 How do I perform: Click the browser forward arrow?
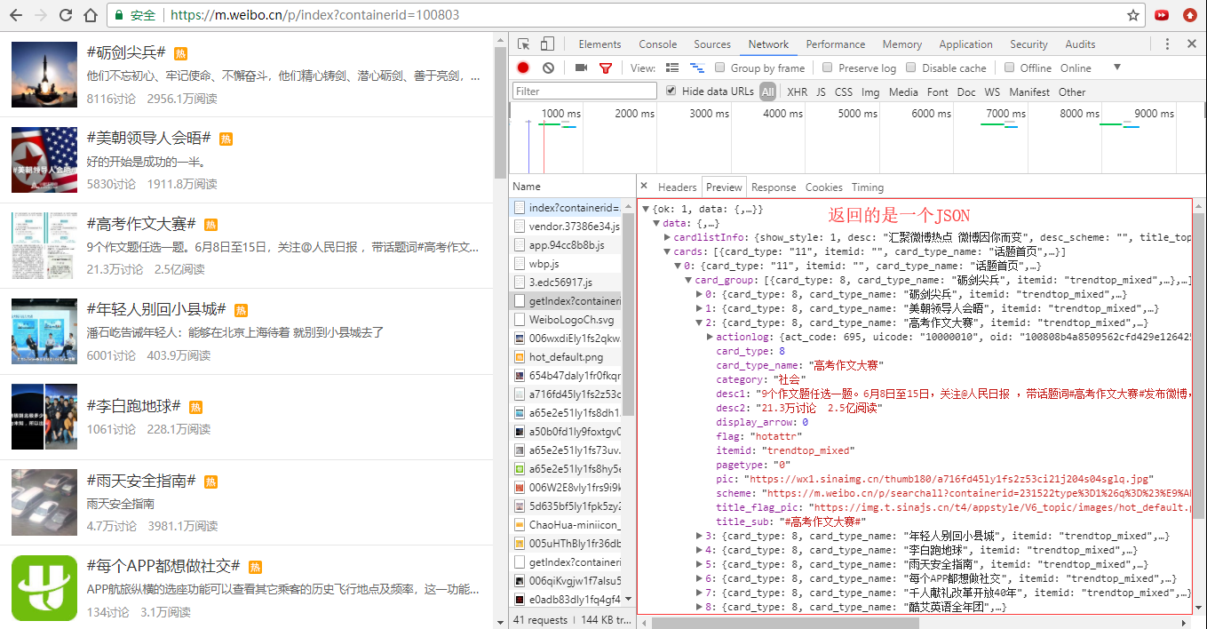click(x=40, y=15)
